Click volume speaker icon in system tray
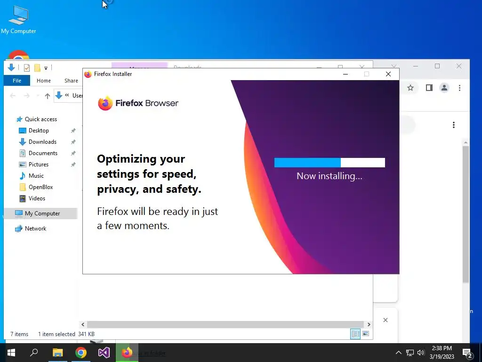This screenshot has width=482, height=362. (x=421, y=353)
